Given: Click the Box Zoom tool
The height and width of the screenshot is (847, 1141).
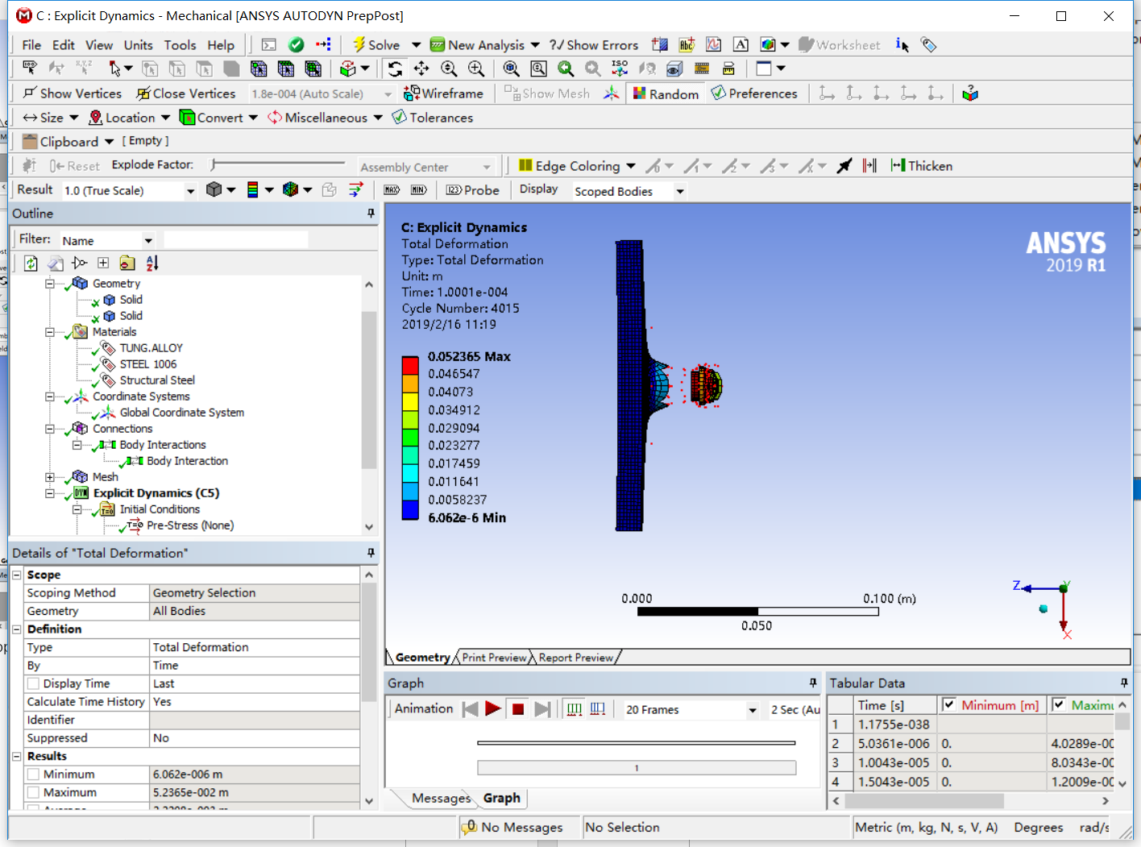Looking at the screenshot, I should point(538,69).
